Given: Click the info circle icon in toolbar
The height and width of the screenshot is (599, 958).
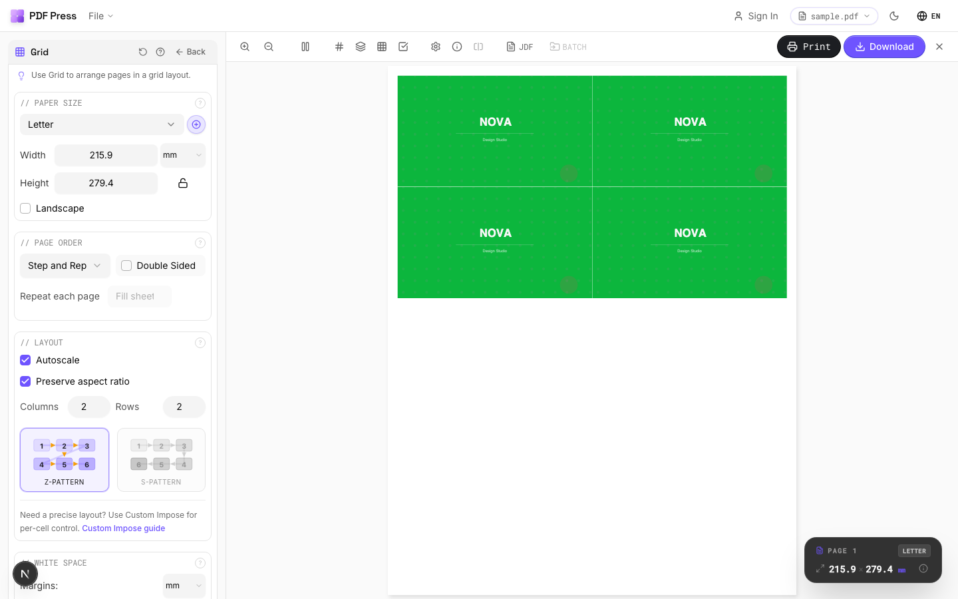Looking at the screenshot, I should [x=457, y=47].
